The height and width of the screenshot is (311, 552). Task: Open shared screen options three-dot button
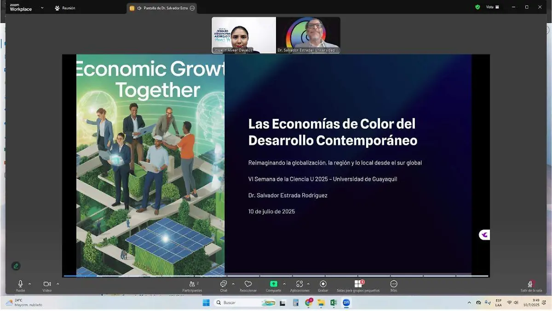pos(192,8)
